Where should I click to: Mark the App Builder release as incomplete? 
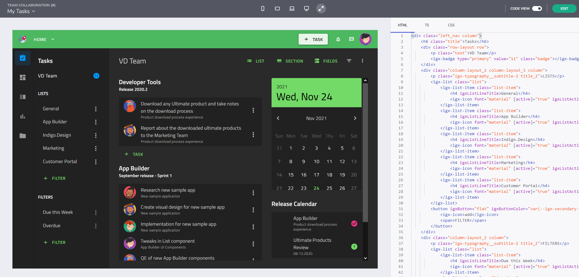354,224
